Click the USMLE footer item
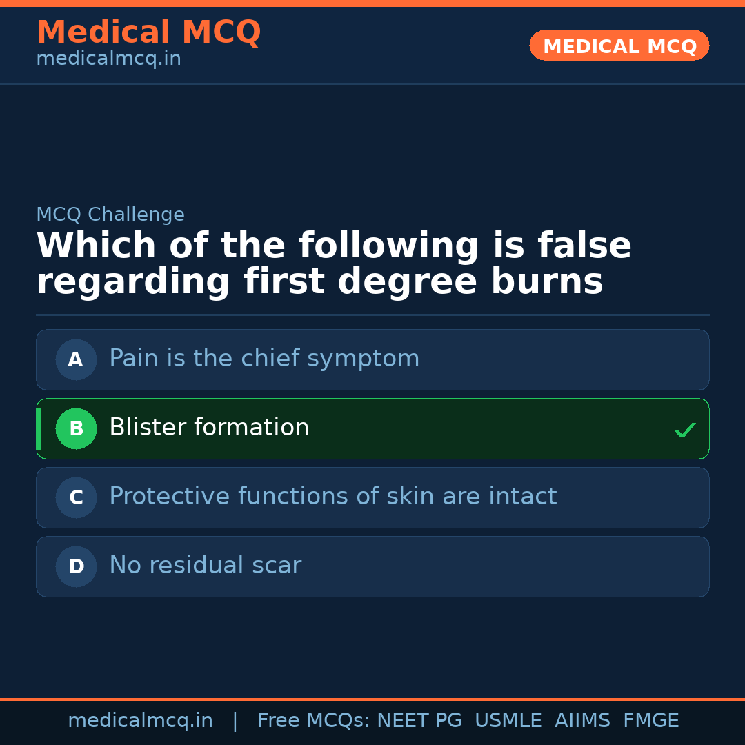The image size is (745, 745). click(508, 720)
